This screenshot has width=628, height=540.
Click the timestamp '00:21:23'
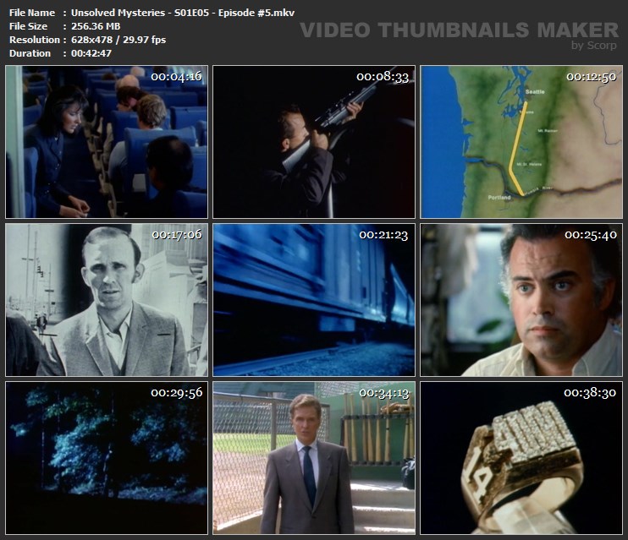point(383,234)
